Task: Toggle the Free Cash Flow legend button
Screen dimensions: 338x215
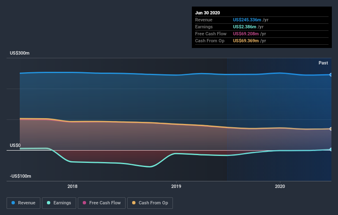Action: [x=102, y=203]
